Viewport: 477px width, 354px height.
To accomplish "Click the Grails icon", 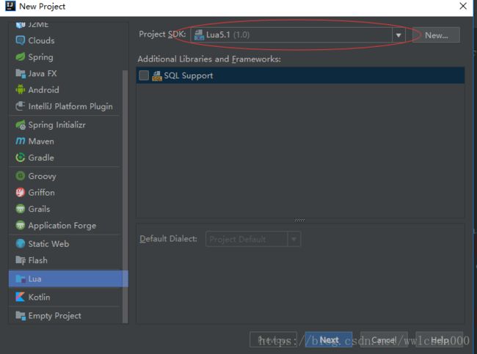I will click(x=21, y=209).
